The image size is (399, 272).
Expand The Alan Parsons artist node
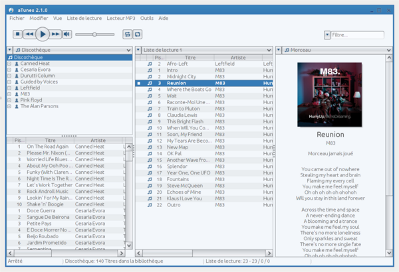pos(9,106)
